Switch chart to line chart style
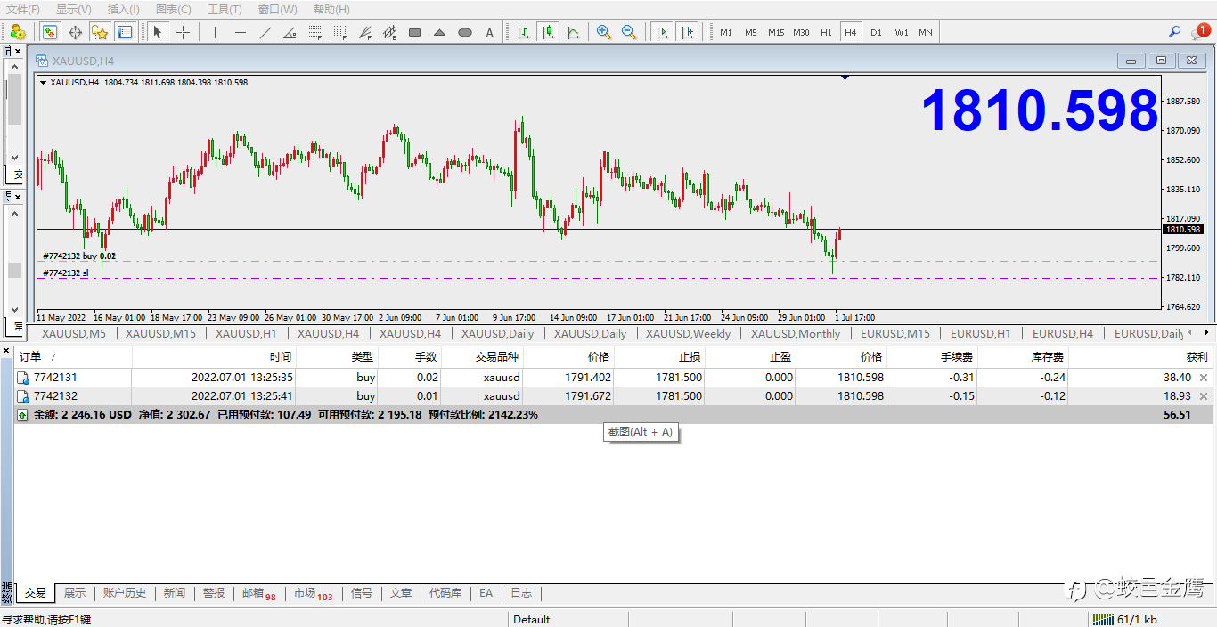 (573, 32)
